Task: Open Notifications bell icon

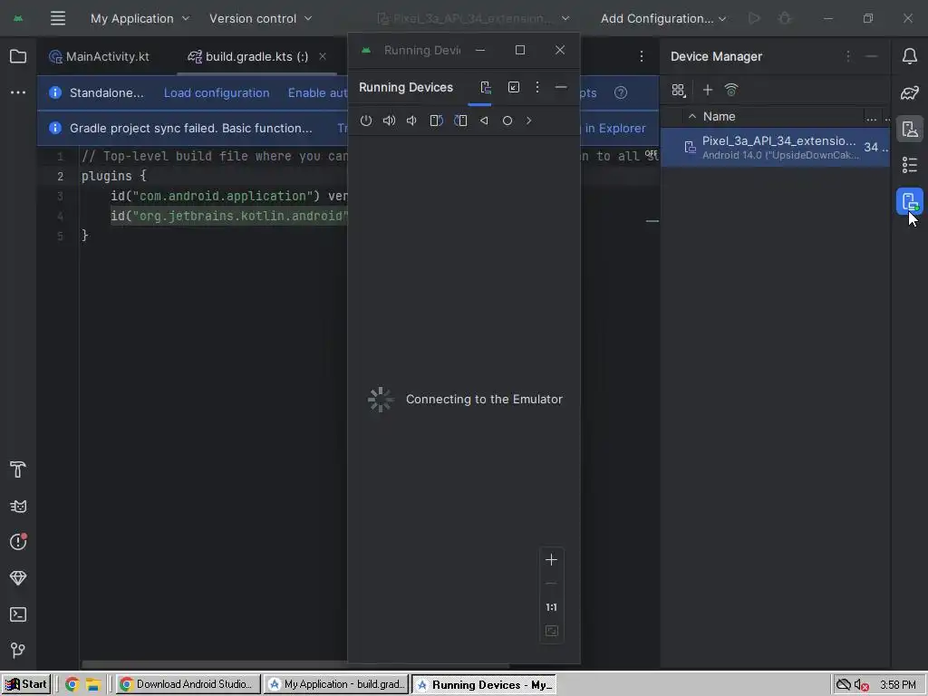Action: point(910,56)
